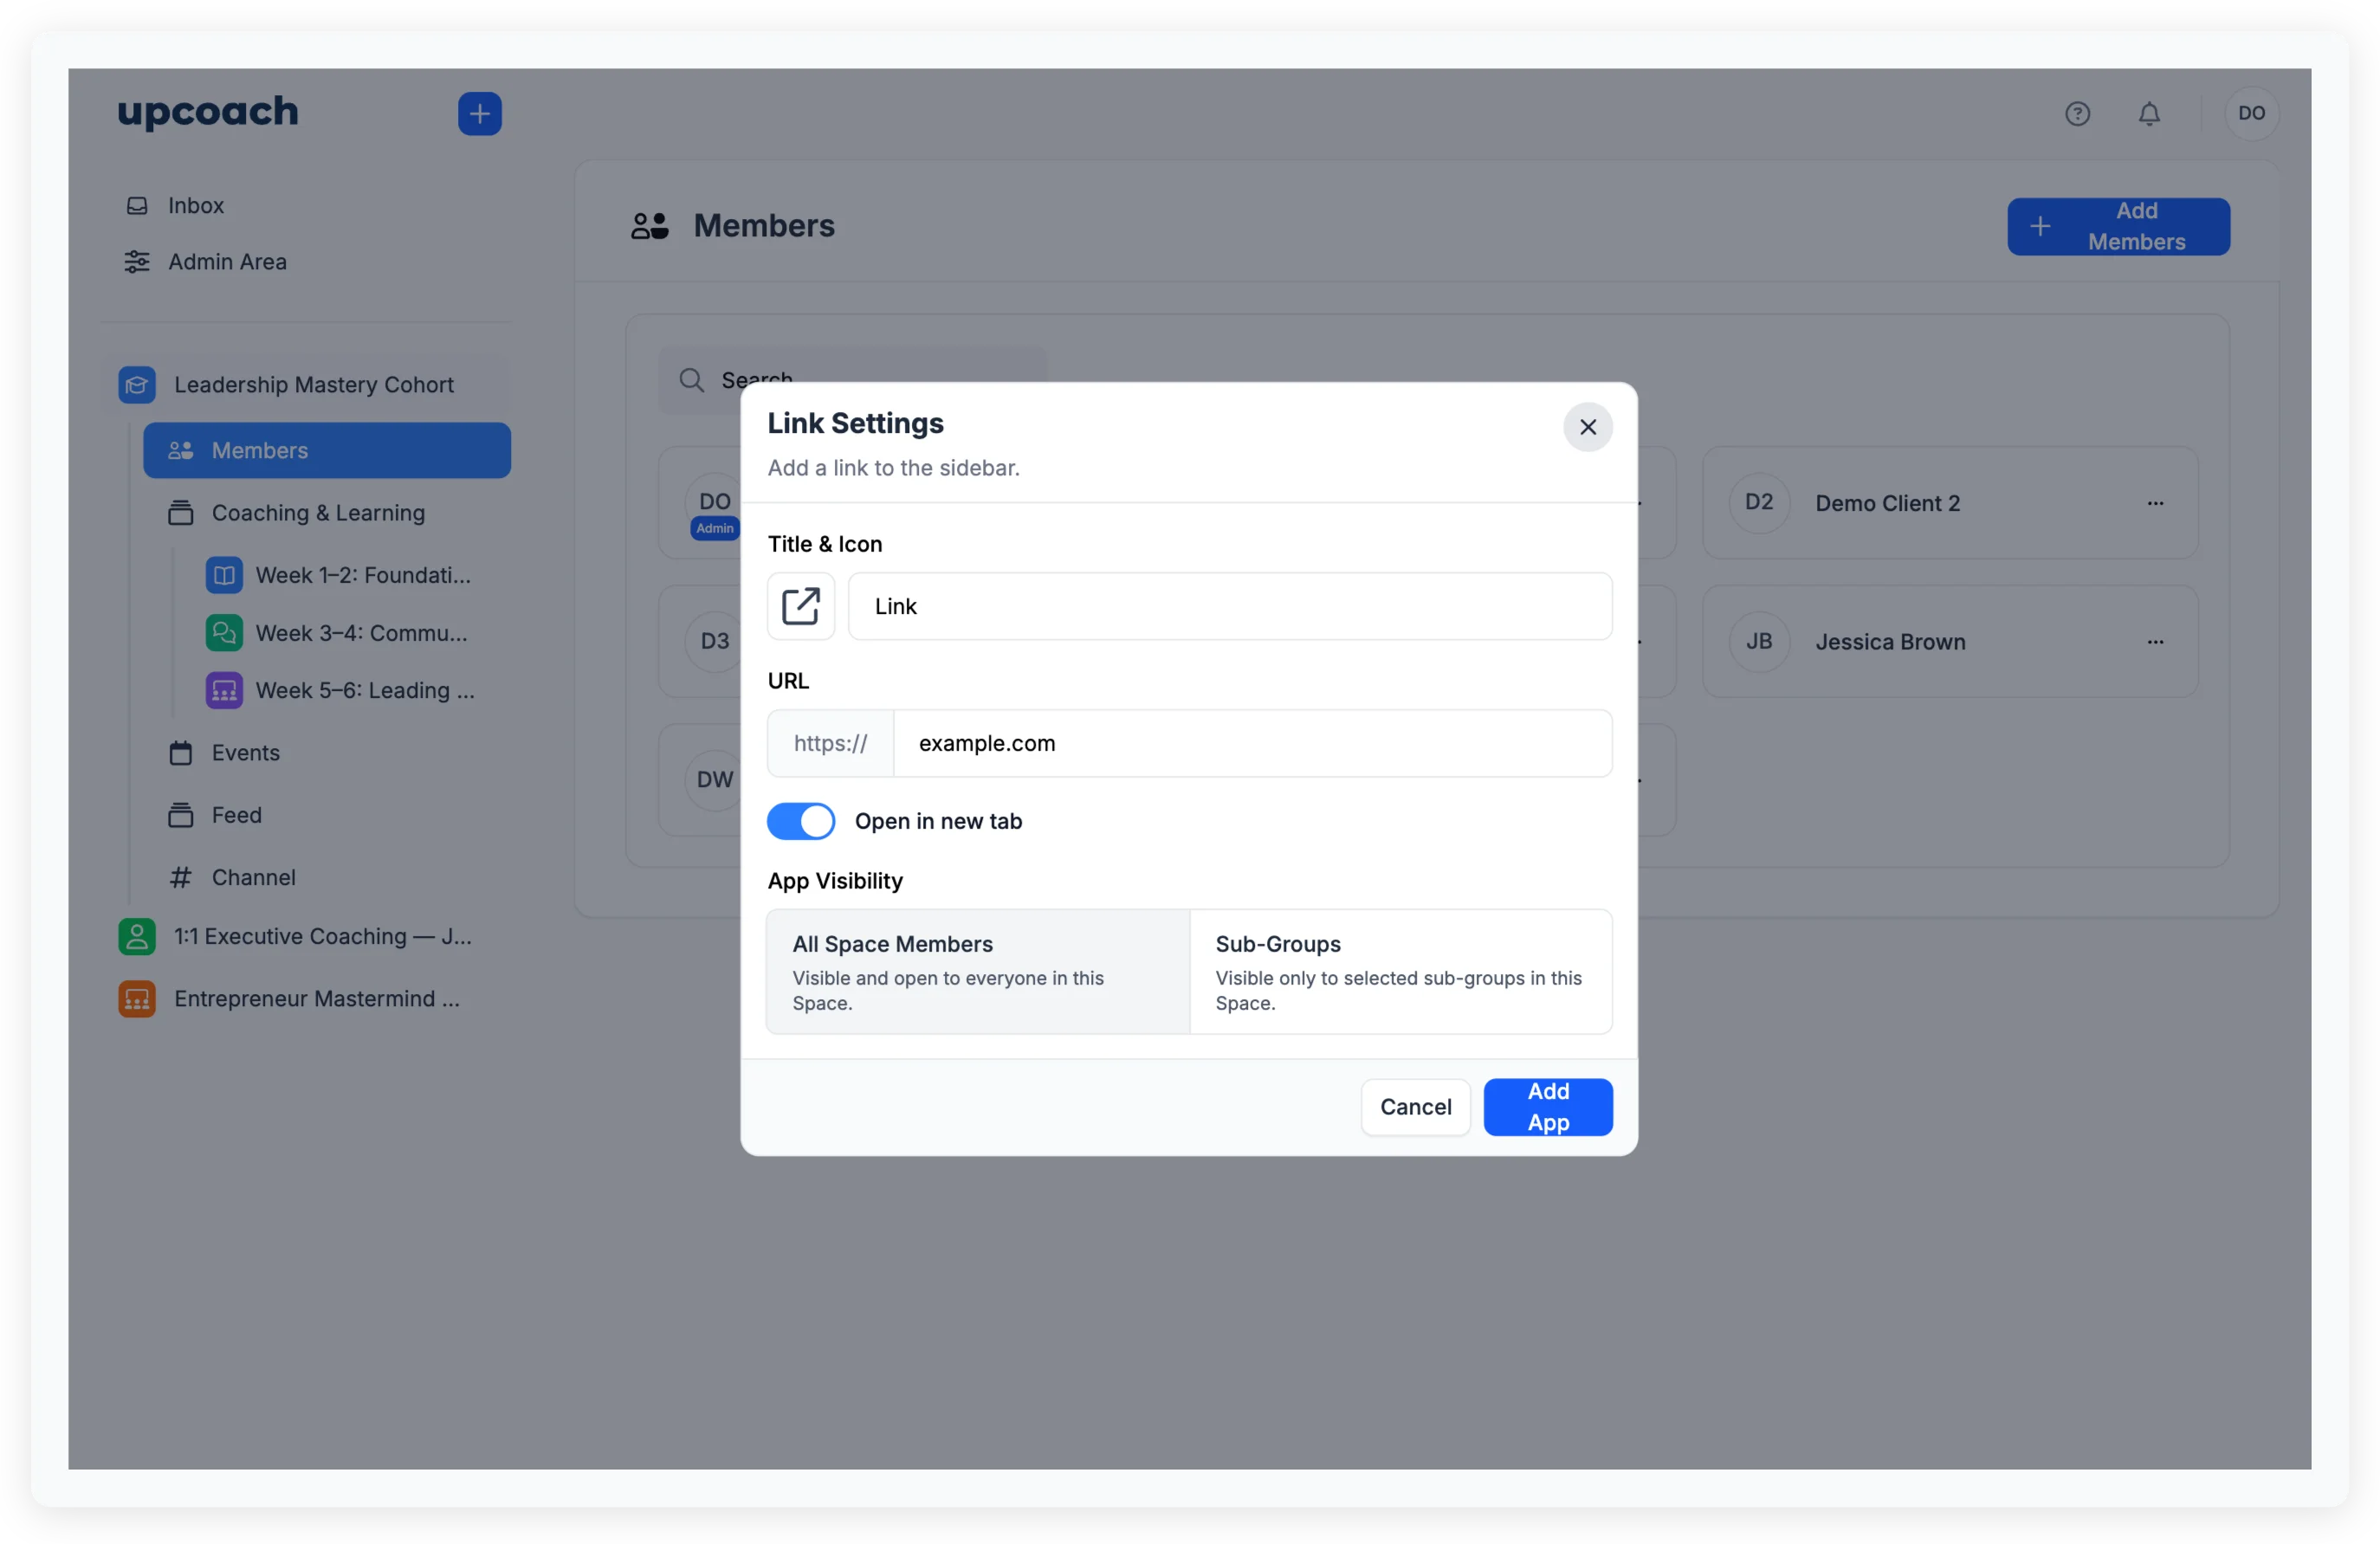Click the Add App button

click(1547, 1106)
